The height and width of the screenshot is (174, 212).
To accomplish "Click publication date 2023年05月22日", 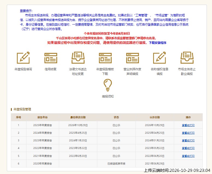I will (155, 148).
